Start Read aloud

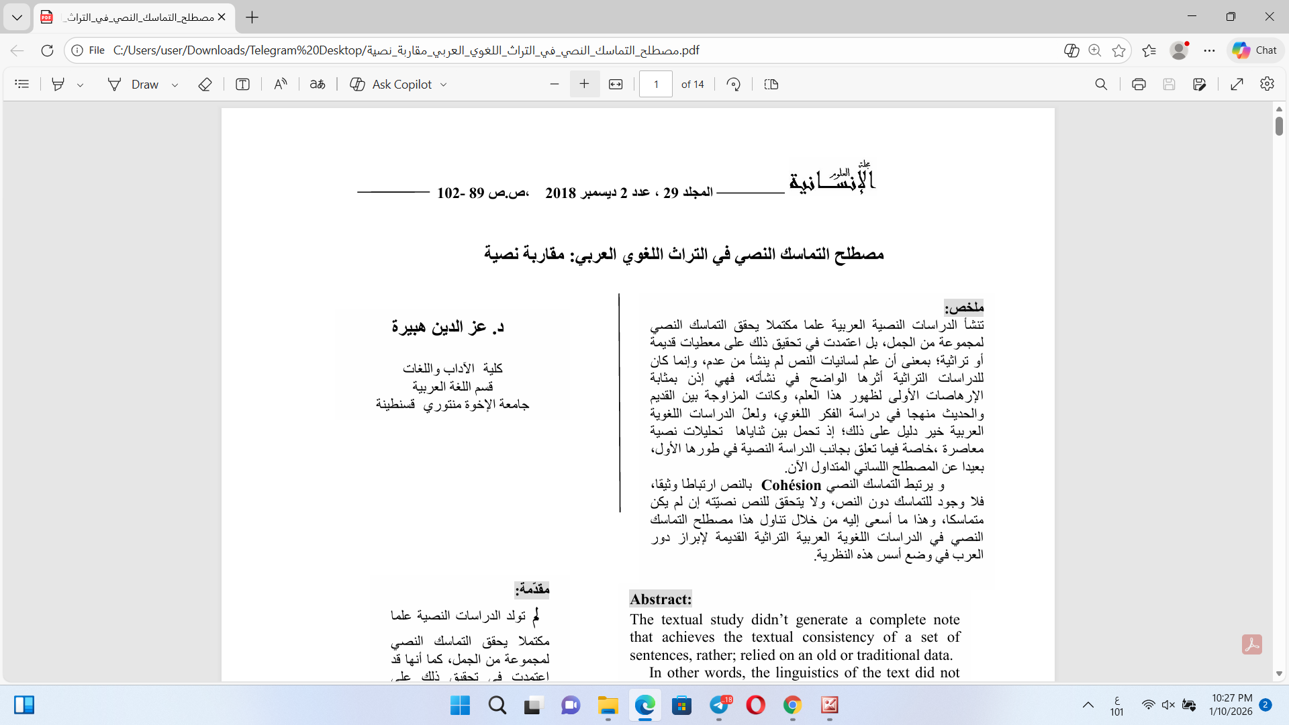coord(281,84)
